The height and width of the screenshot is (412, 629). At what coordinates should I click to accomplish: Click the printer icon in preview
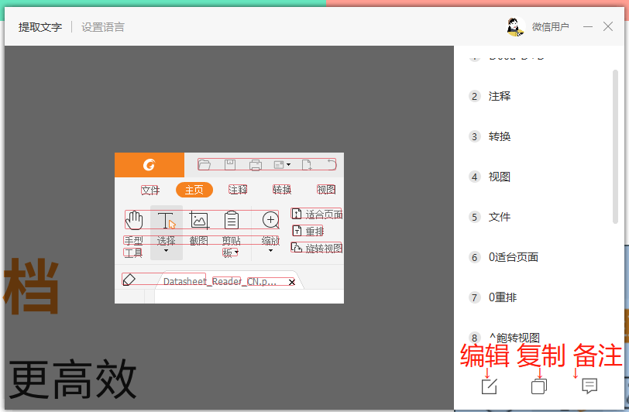coord(255,165)
